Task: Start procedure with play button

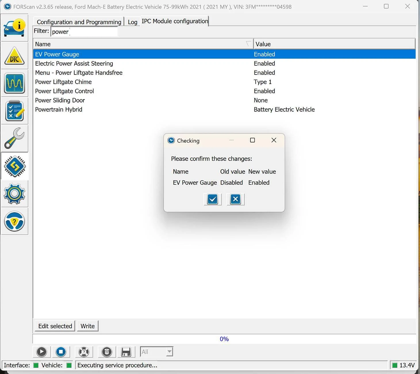Action: (x=42, y=352)
